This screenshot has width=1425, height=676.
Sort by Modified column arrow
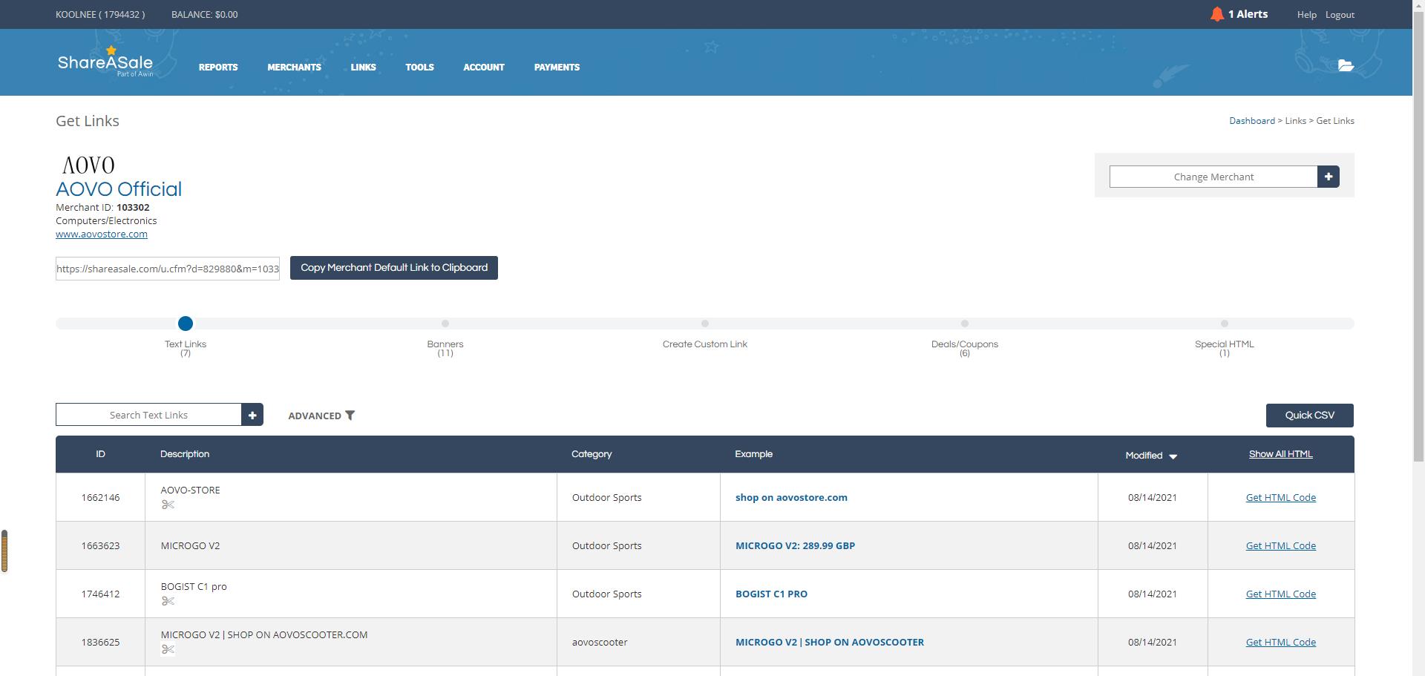pos(1173,456)
